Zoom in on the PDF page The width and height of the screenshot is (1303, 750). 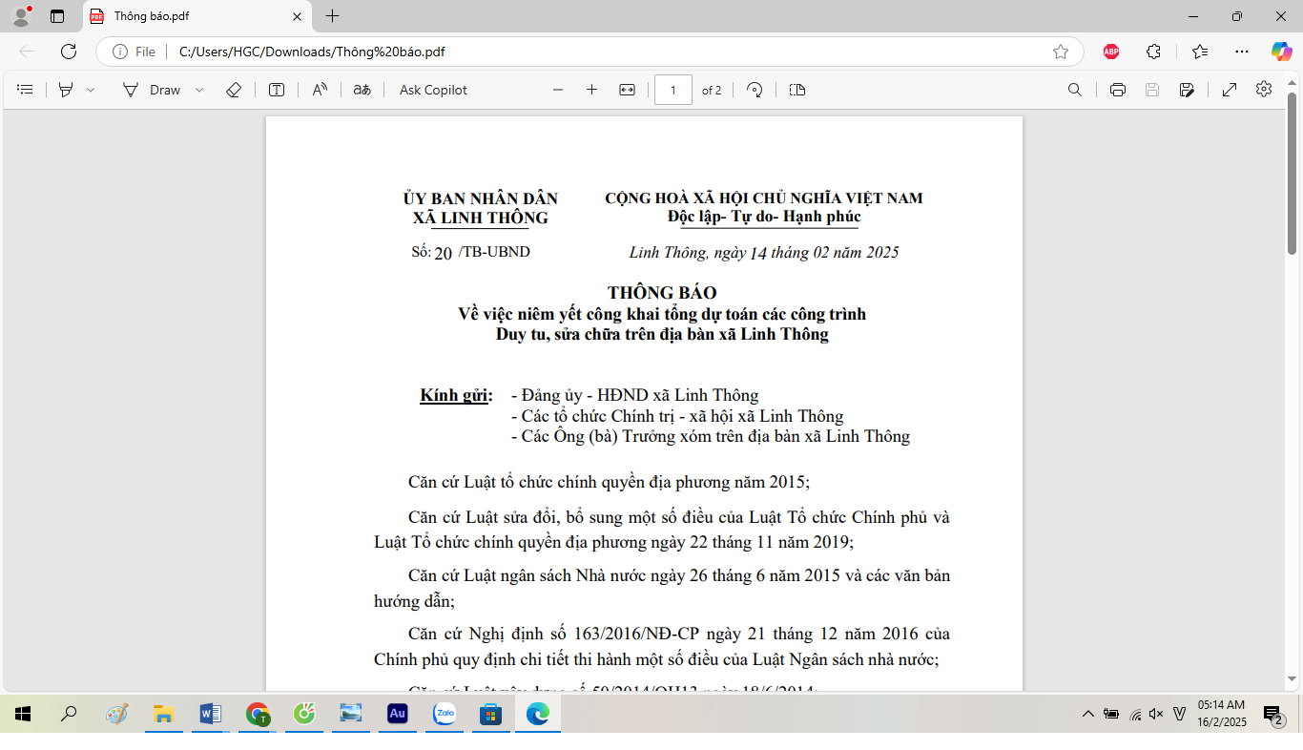coord(591,90)
